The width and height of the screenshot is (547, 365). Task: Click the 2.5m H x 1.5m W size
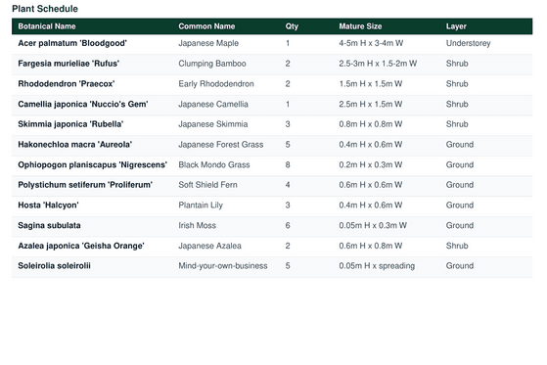[371, 104]
